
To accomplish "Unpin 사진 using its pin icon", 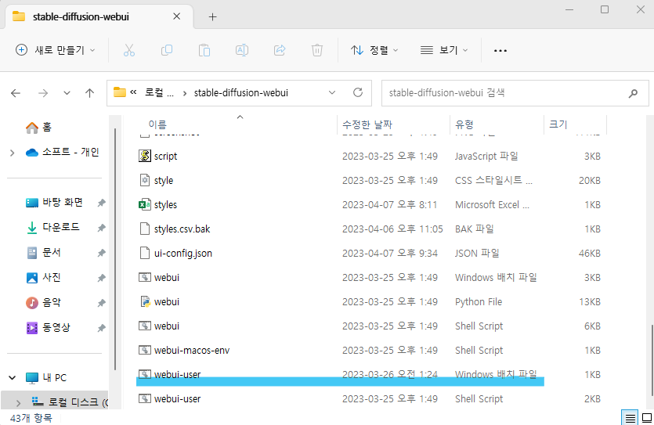I will coord(101,278).
